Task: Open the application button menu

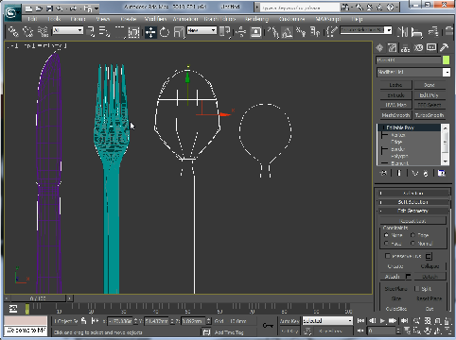Action: [x=11, y=12]
